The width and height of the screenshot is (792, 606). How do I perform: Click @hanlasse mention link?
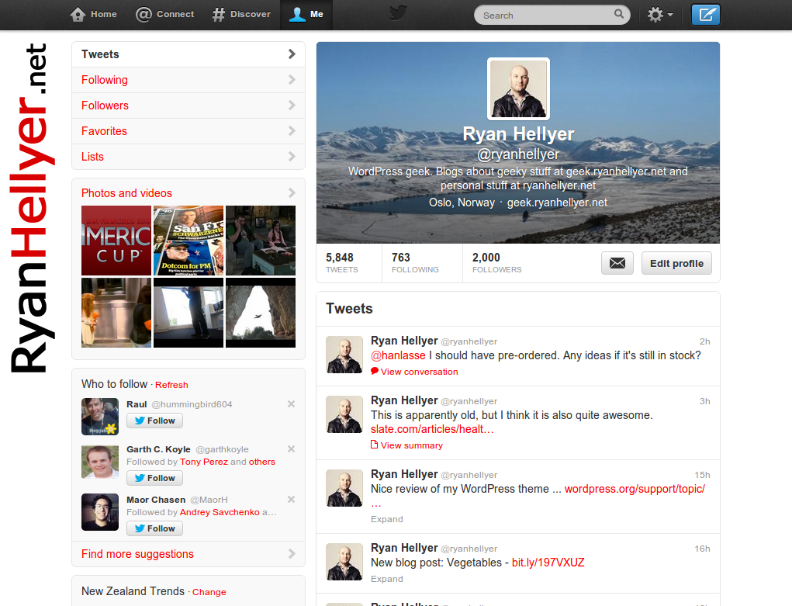coord(398,355)
